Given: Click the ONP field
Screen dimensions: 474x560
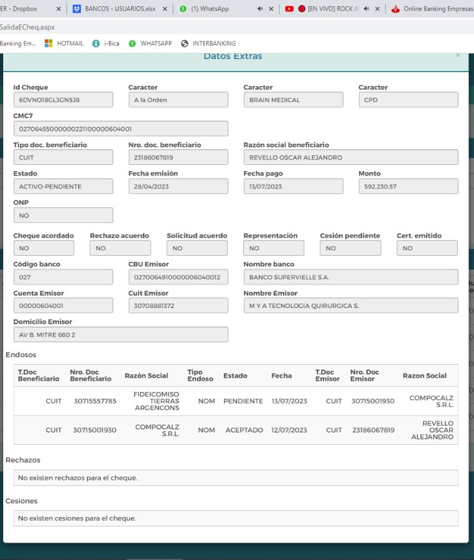Looking at the screenshot, I should (63, 215).
